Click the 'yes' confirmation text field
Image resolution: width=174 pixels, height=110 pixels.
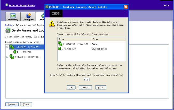(x=86, y=80)
